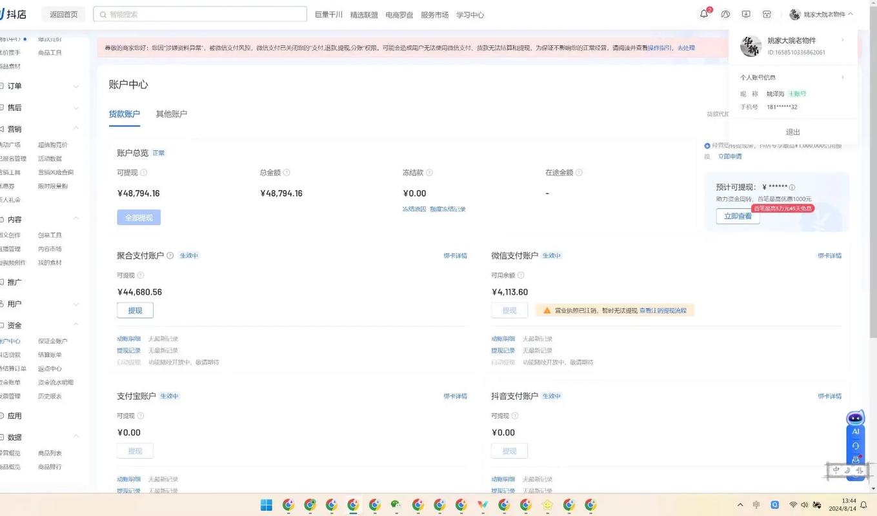Focus the 智能搜索 search field
The image size is (877, 516).
(200, 14)
